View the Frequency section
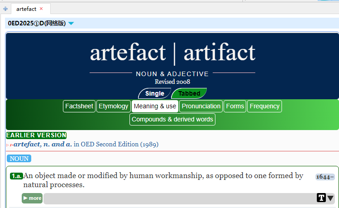 [264, 106]
